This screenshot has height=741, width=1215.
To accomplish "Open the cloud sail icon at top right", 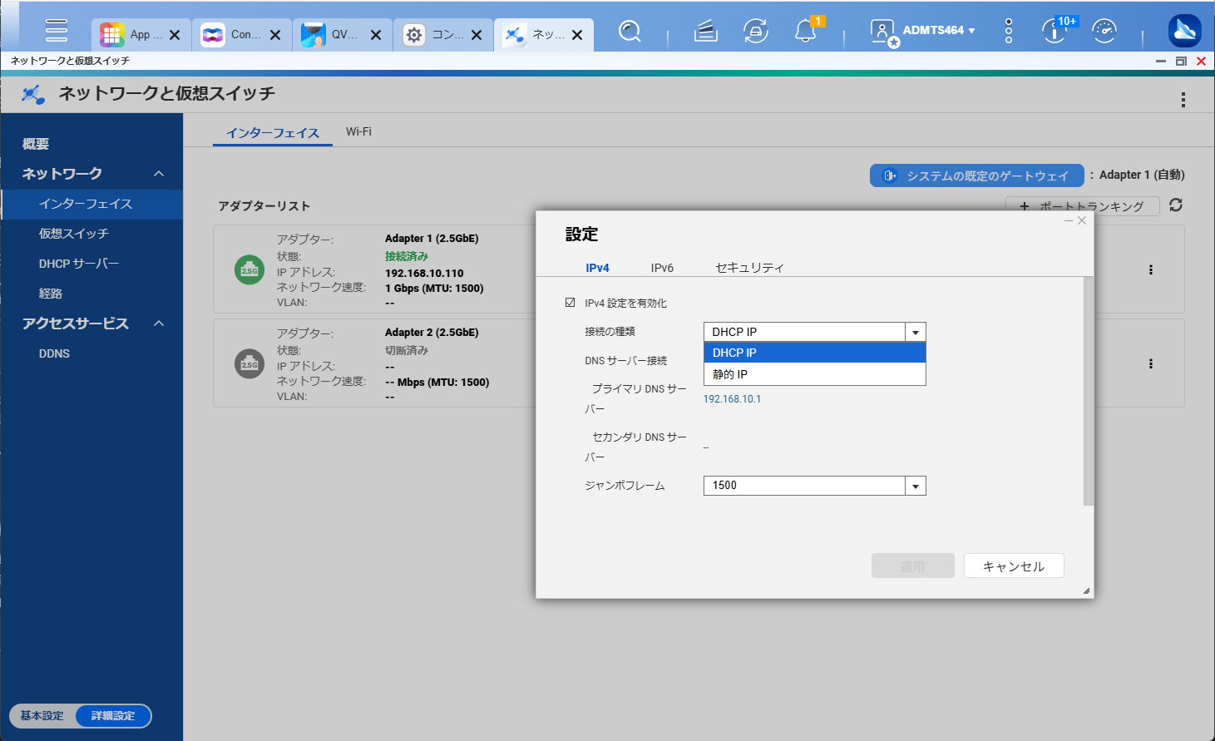I will tap(1184, 32).
